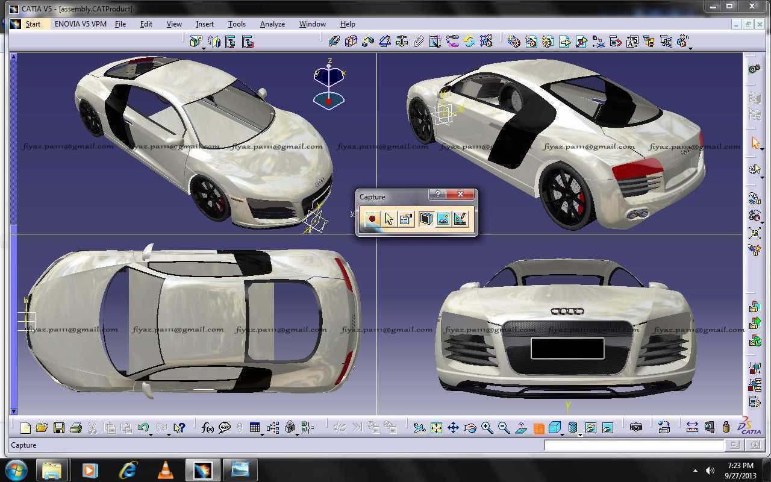Select the Rotate view icon
Image resolution: width=771 pixels, height=482 pixels.
(470, 428)
